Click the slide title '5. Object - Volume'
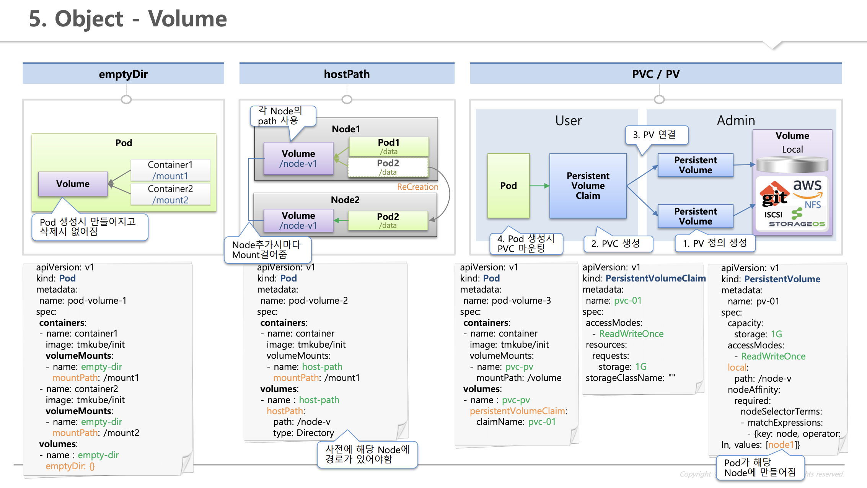867x488 pixels. [128, 18]
